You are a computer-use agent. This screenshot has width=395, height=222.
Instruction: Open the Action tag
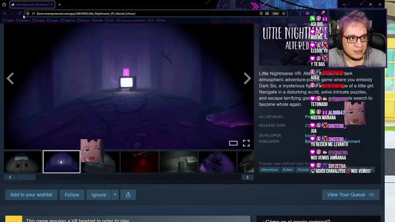click(x=288, y=170)
